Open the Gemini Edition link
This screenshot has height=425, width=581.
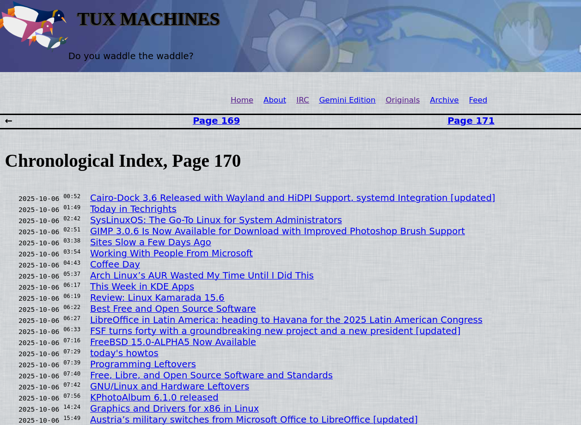(x=347, y=100)
